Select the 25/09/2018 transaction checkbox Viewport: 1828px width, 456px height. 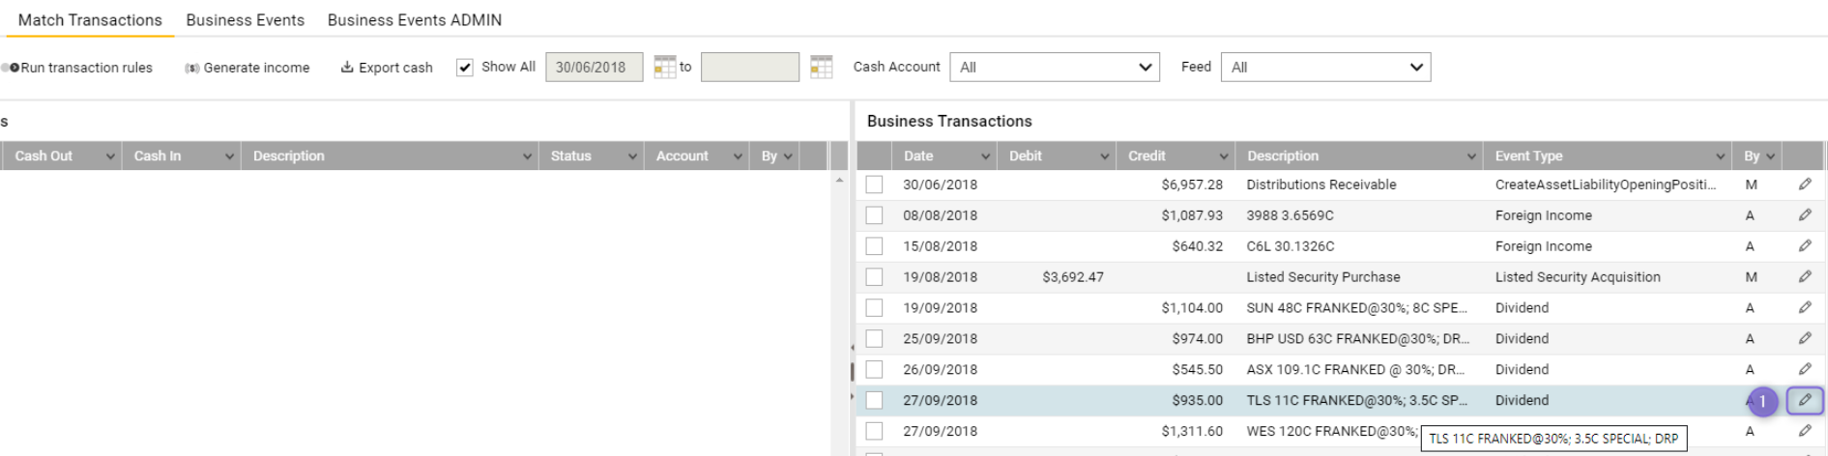coord(874,339)
